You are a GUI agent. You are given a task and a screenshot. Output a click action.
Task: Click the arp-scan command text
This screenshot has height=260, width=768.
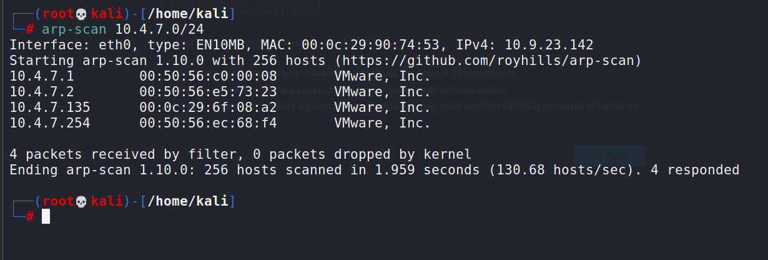[75, 29]
